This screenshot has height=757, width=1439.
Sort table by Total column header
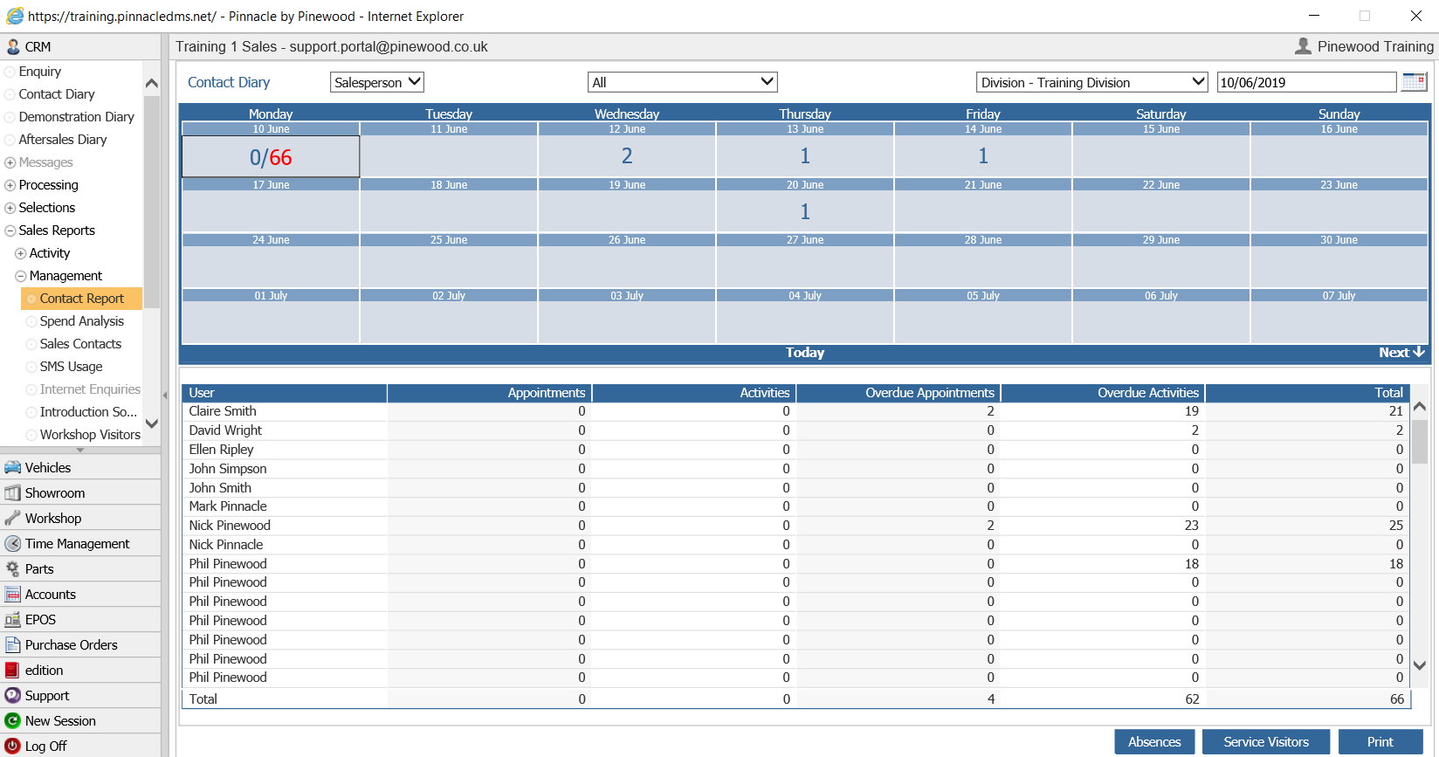1306,393
